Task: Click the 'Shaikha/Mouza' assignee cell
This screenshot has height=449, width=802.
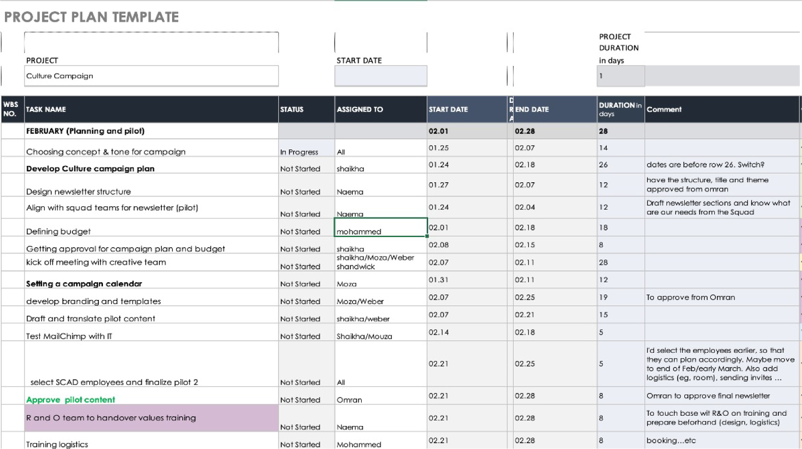Action: [x=381, y=332]
